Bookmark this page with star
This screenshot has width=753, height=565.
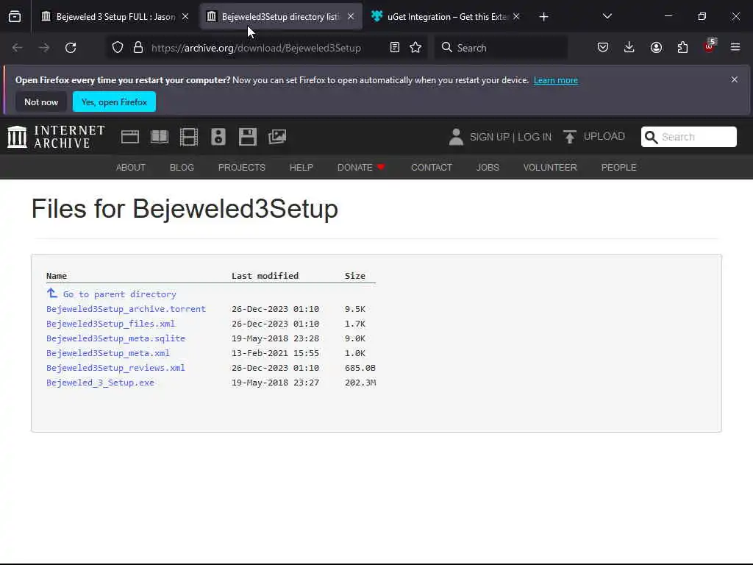click(x=415, y=48)
